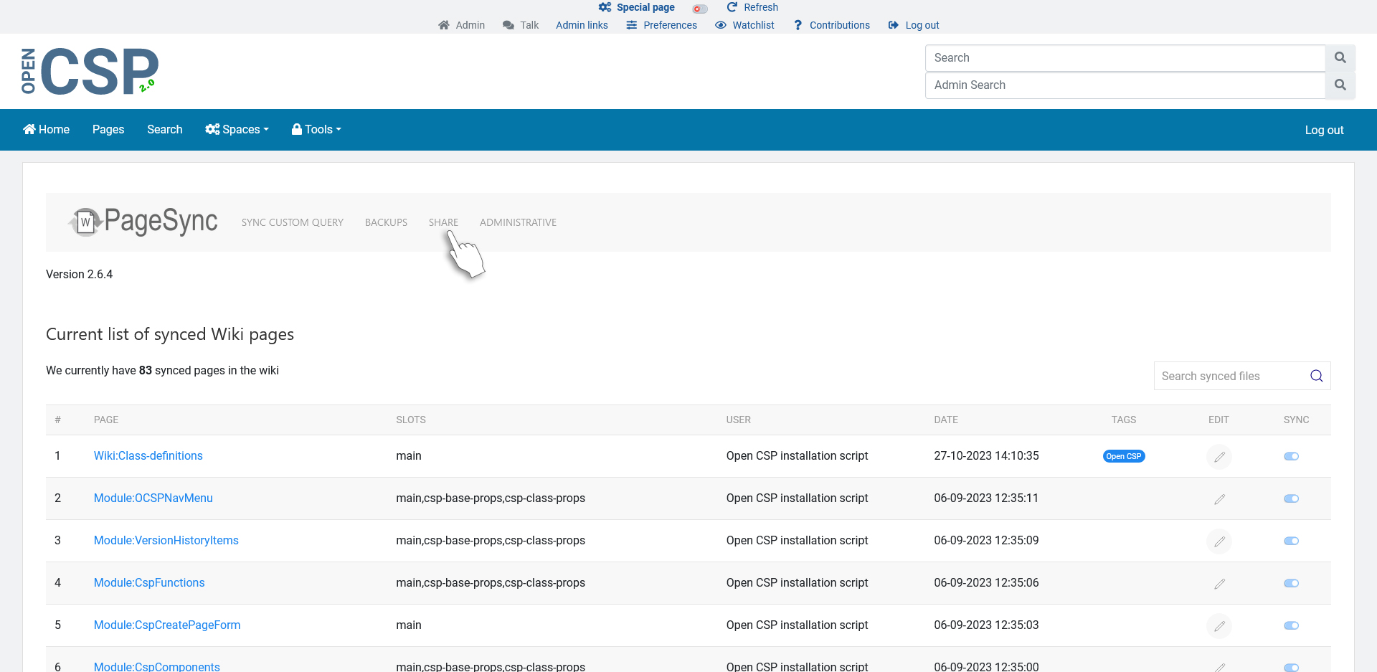Toggle sync switch for Module:CspFunctions
The width and height of the screenshot is (1377, 672).
tap(1291, 584)
